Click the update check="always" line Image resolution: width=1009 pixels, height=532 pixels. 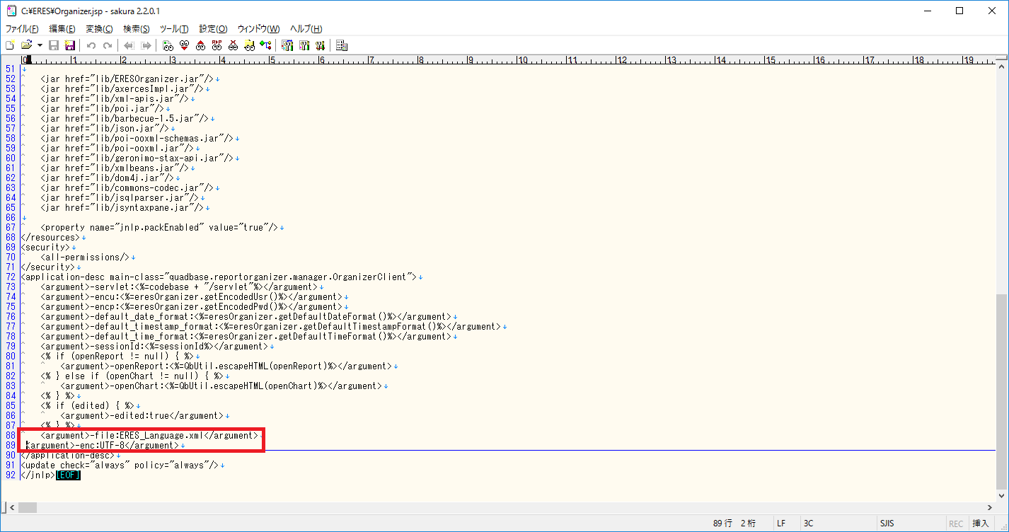pyautogui.click(x=122, y=466)
